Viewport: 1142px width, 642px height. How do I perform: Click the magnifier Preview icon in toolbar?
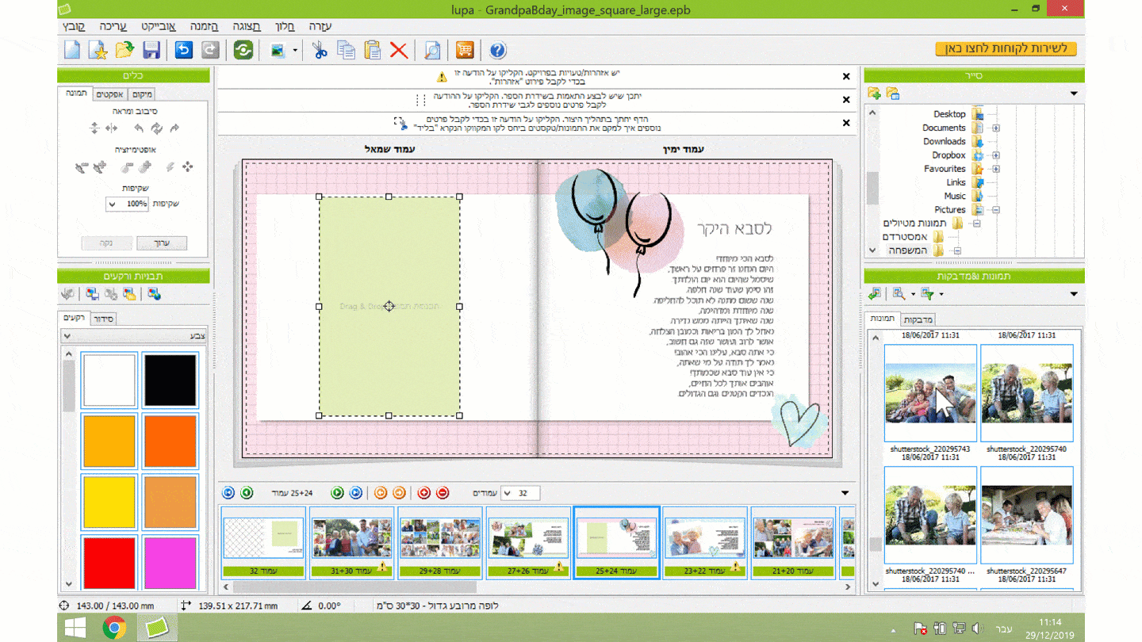click(432, 50)
